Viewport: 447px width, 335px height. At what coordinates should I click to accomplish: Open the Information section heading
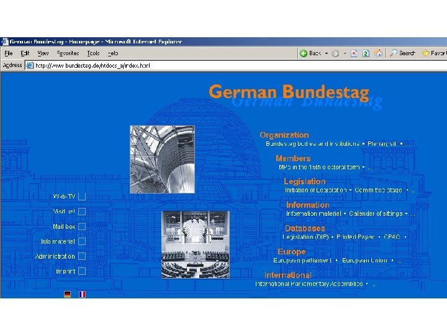click(x=308, y=205)
